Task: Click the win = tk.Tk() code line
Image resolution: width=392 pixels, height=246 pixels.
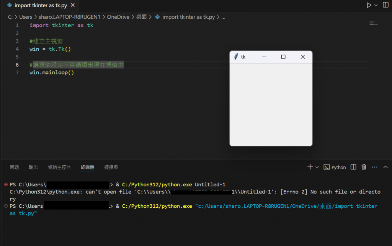Action: 50,49
